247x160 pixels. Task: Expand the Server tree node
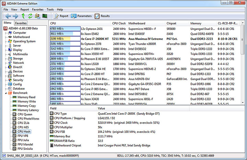pyautogui.click(x=6, y=46)
